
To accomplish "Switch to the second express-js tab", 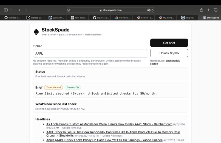I will point(34,18).
